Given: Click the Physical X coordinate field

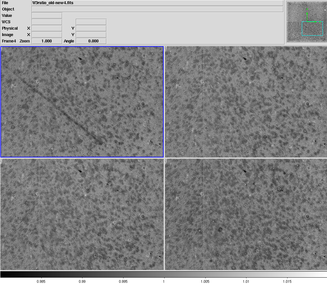Looking at the screenshot, I should [47, 28].
